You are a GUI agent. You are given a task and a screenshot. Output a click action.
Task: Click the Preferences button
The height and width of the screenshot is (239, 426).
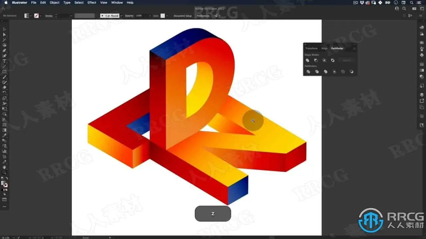click(x=203, y=16)
